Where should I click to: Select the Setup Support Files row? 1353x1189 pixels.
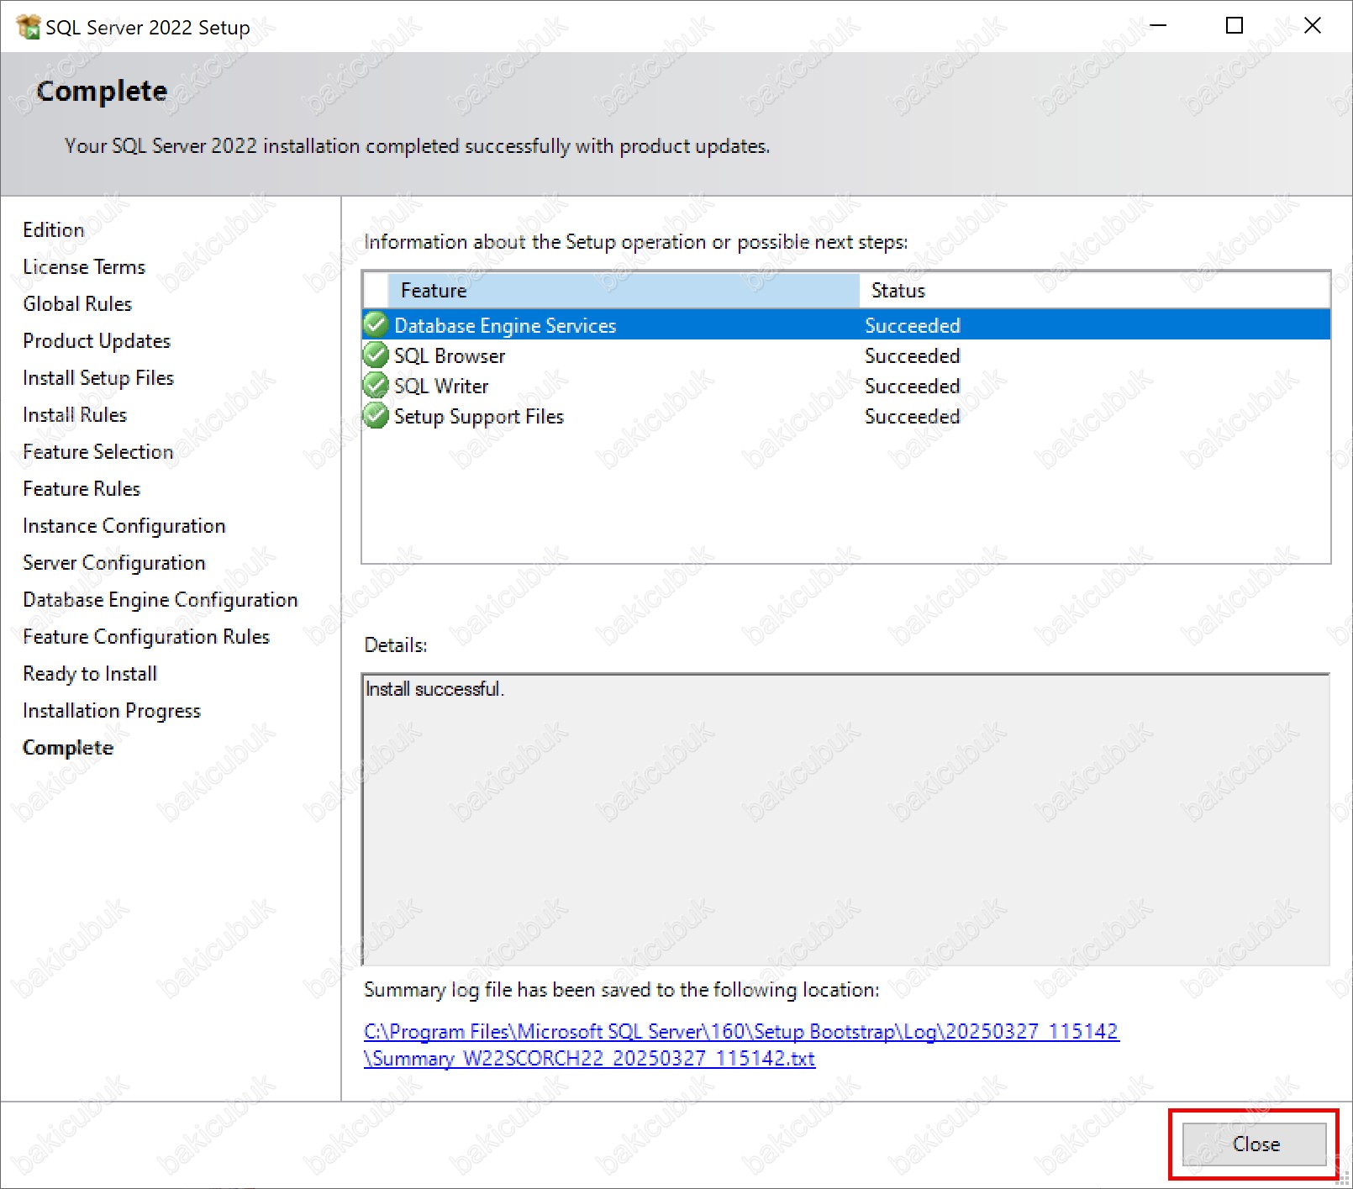[846, 416]
